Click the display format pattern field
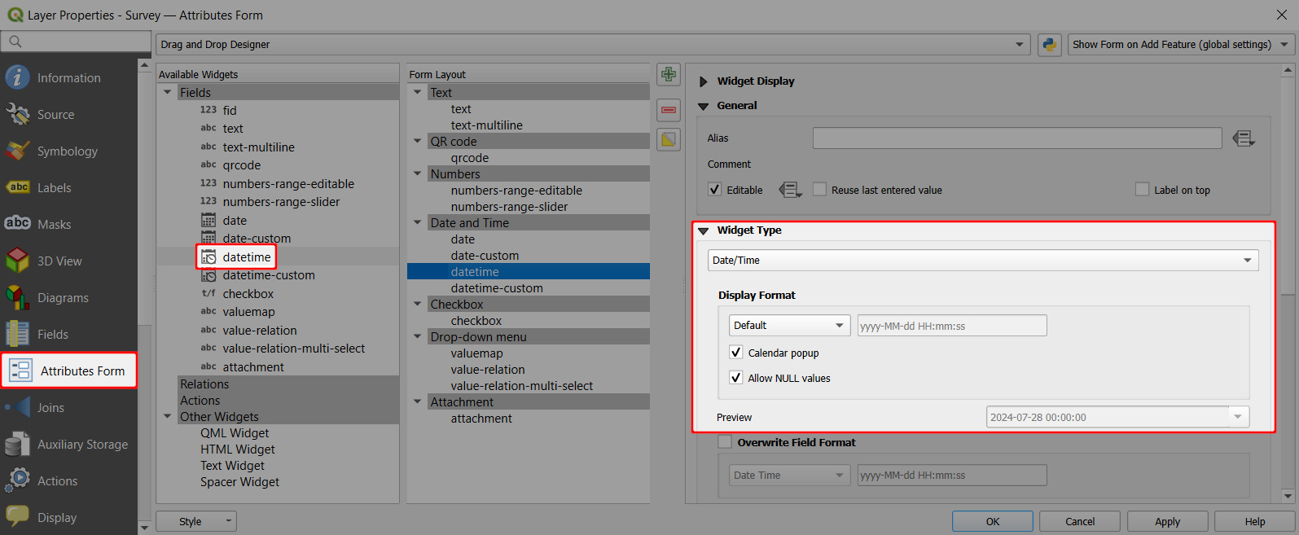The image size is (1299, 535). [x=952, y=325]
